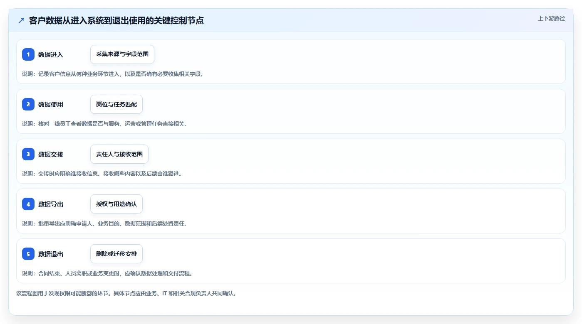The width and height of the screenshot is (582, 324).
Task: Select the step number 4 badge
Action: point(28,204)
